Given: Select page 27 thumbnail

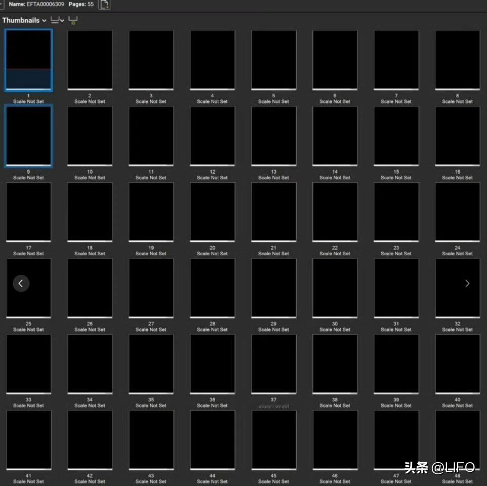Looking at the screenshot, I should 151,289.
